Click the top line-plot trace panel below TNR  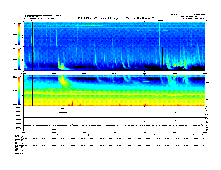pos(114,108)
